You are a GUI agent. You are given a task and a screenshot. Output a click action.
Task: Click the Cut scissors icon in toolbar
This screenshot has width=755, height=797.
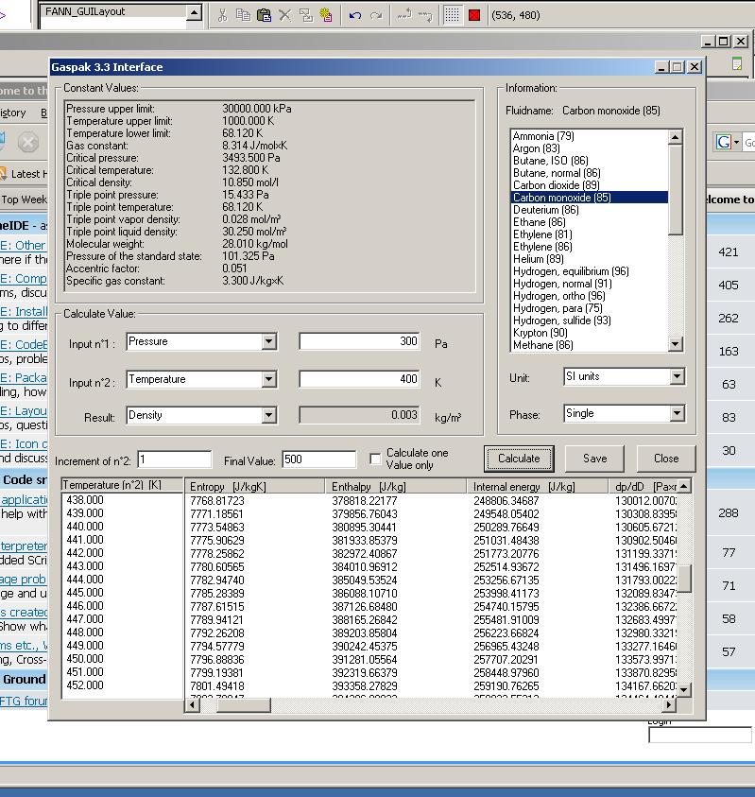point(222,15)
